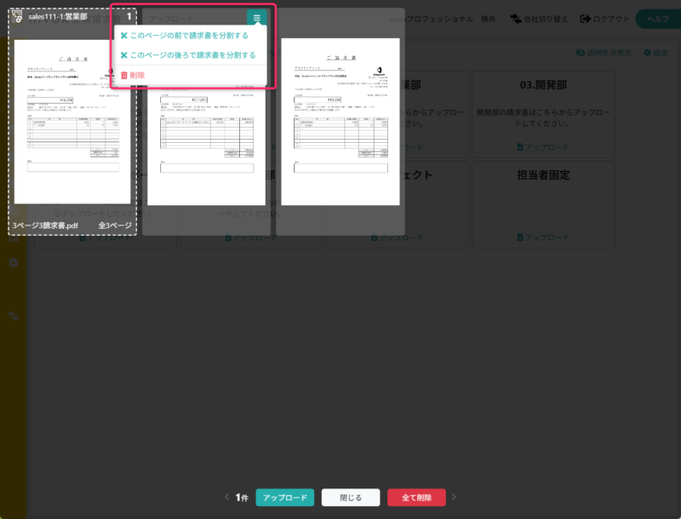
Task: Go to the previous item with the left chevron
Action: [x=226, y=497]
